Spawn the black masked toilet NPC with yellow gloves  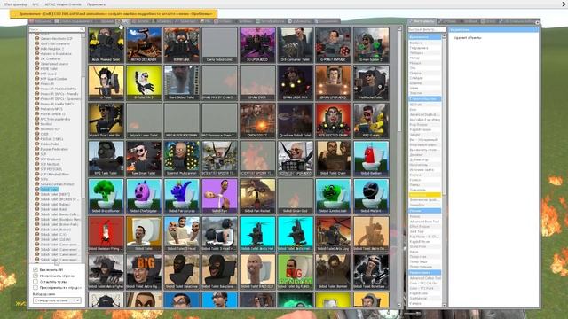click(x=106, y=45)
